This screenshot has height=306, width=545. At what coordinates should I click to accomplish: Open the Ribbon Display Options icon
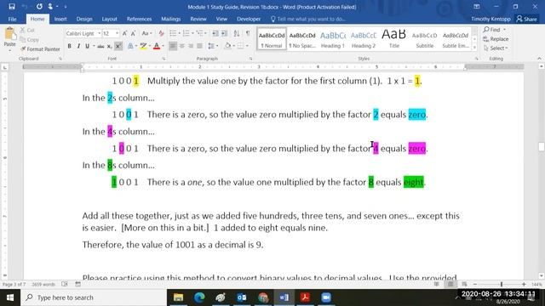[x=477, y=7]
